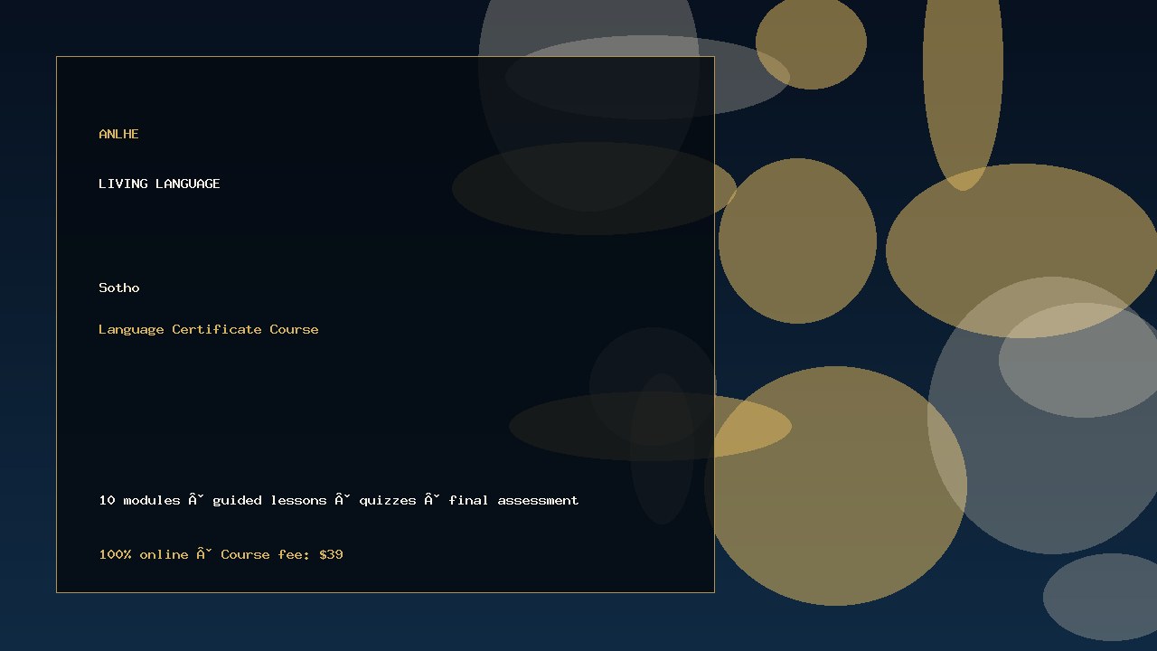Select the Language Certificate Course subtitle
This screenshot has height=651, width=1157.
tap(209, 329)
